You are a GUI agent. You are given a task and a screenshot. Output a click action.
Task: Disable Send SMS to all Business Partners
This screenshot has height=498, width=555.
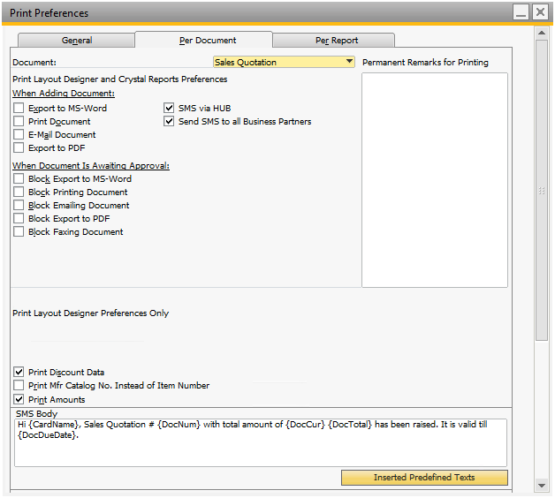point(170,122)
